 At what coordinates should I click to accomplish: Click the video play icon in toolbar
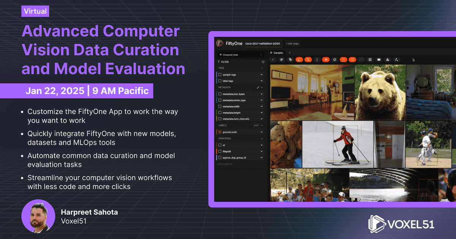(x=379, y=60)
